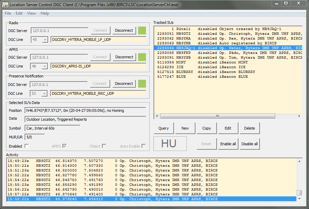Viewport: 309px width, 209px height.
Task: Open the View menu
Action: click(31, 13)
